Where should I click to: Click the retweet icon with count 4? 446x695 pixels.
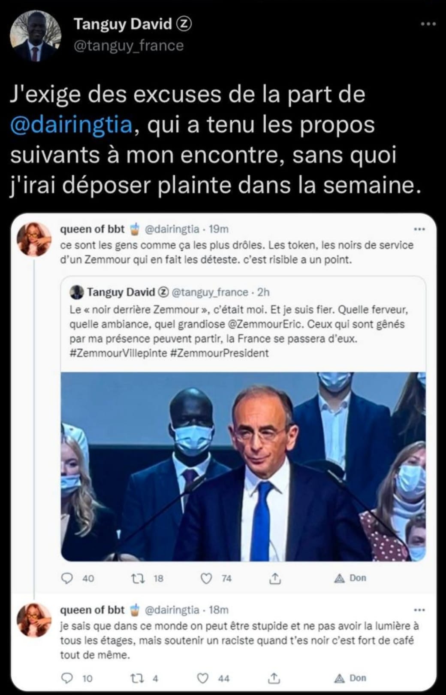(136, 678)
